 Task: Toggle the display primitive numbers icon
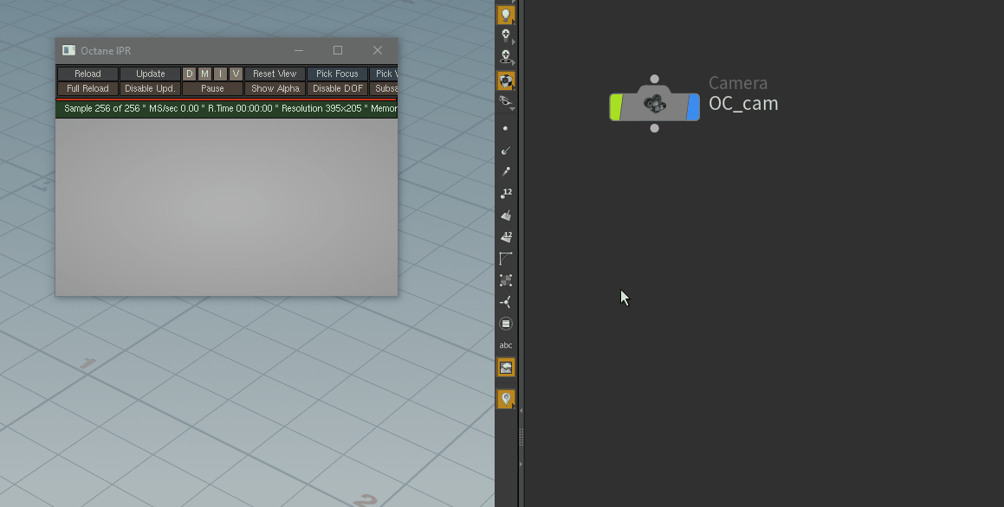(505, 236)
